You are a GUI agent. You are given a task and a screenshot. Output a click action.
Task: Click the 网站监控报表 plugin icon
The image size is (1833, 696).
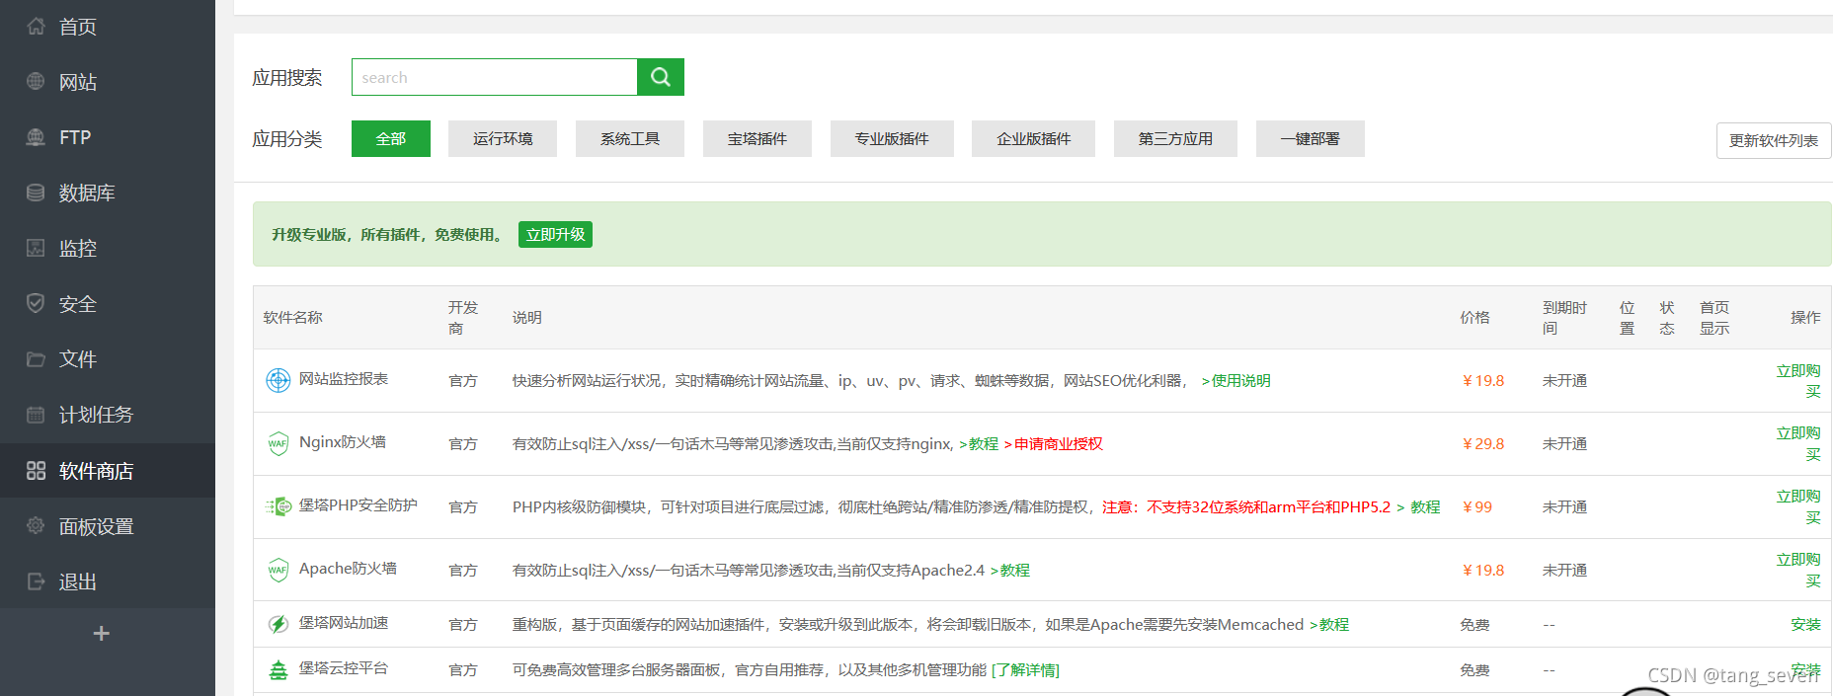pos(279,380)
